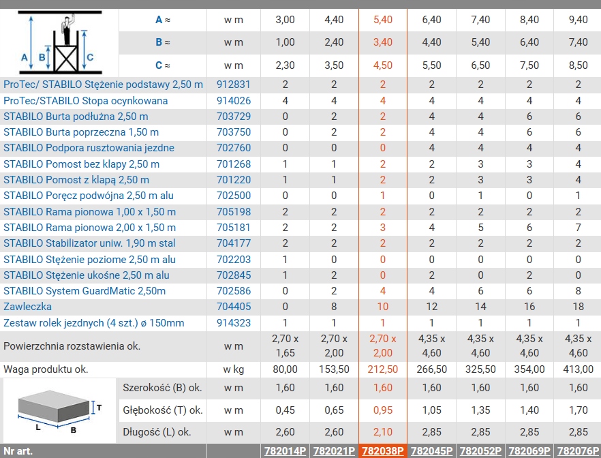Open article number 782021P link
Screen dimensions: 601x458
334,451
